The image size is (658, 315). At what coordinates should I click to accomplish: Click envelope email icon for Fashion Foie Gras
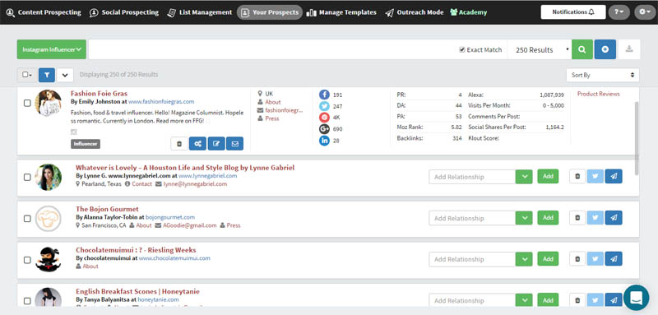[x=234, y=143]
